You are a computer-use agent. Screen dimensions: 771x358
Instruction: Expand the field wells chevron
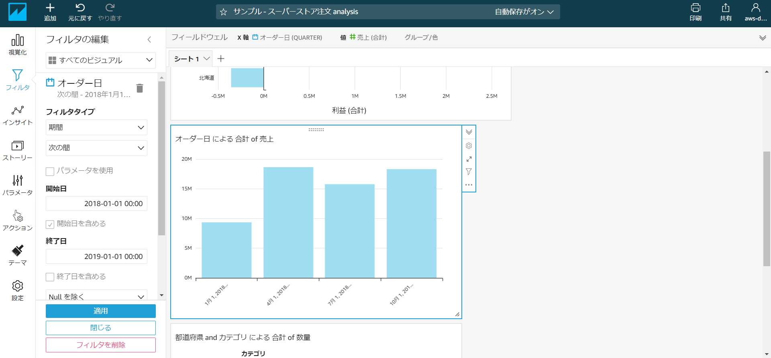click(x=762, y=38)
